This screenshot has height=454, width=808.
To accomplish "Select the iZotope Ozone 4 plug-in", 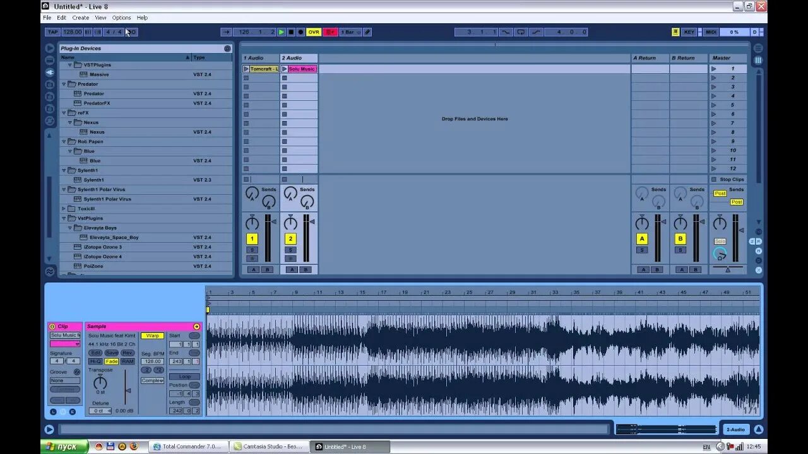I will tap(102, 257).
